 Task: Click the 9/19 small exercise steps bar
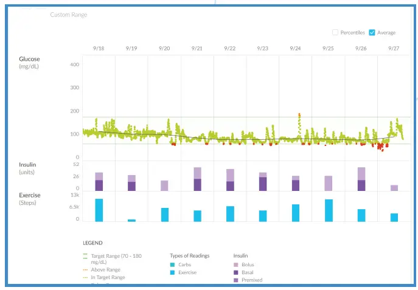click(x=131, y=221)
